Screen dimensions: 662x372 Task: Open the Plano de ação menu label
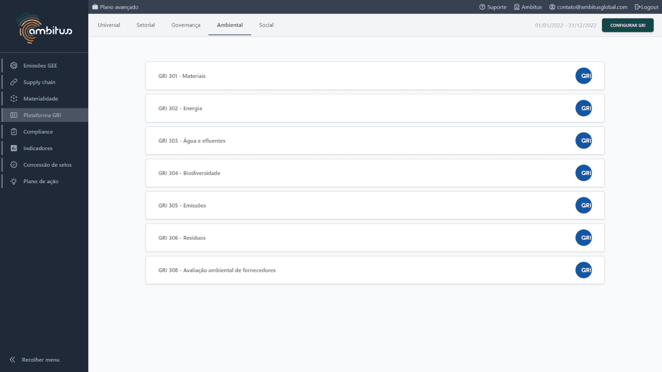point(41,181)
